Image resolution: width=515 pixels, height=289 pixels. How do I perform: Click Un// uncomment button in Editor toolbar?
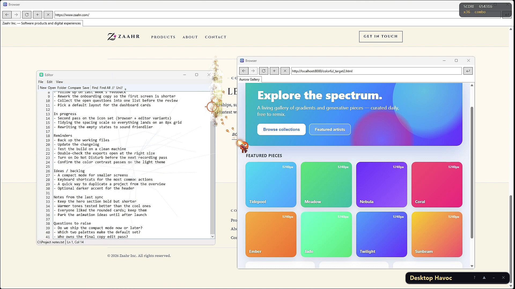click(x=119, y=88)
